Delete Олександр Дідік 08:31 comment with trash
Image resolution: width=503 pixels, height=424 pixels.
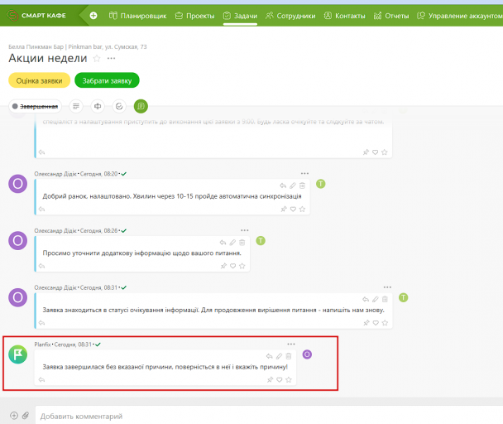[385, 300]
